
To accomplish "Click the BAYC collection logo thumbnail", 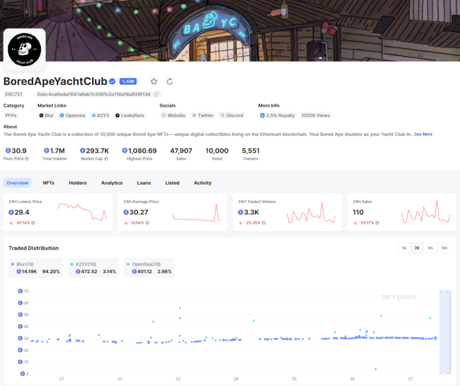I will click(24, 49).
